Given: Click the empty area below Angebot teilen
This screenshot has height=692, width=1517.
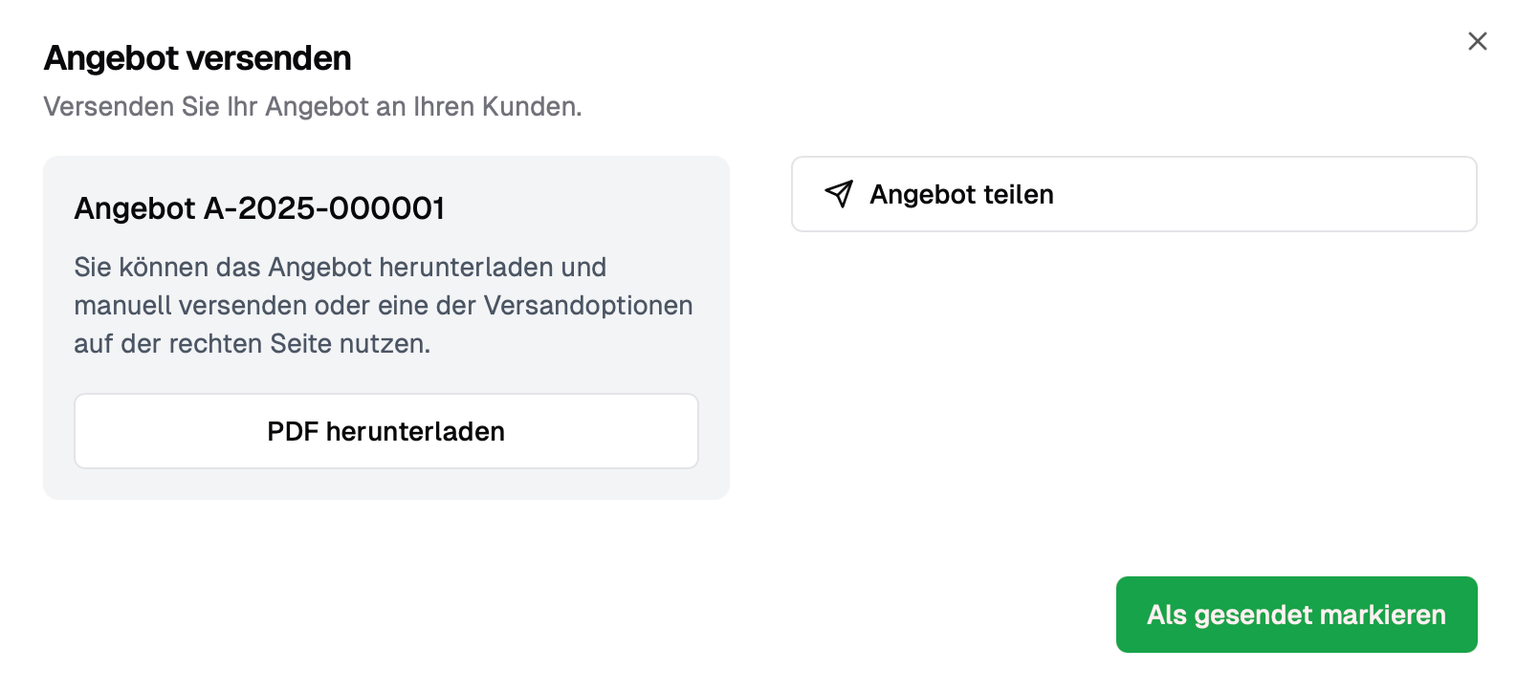Looking at the screenshot, I should pyautogui.click(x=1133, y=382).
